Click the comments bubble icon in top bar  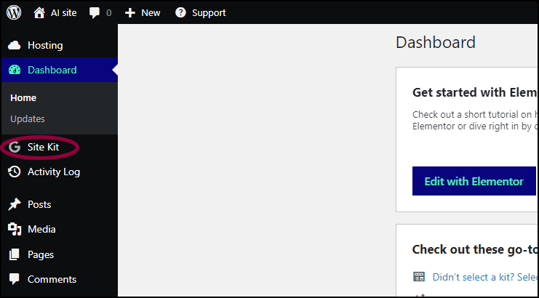tap(94, 12)
